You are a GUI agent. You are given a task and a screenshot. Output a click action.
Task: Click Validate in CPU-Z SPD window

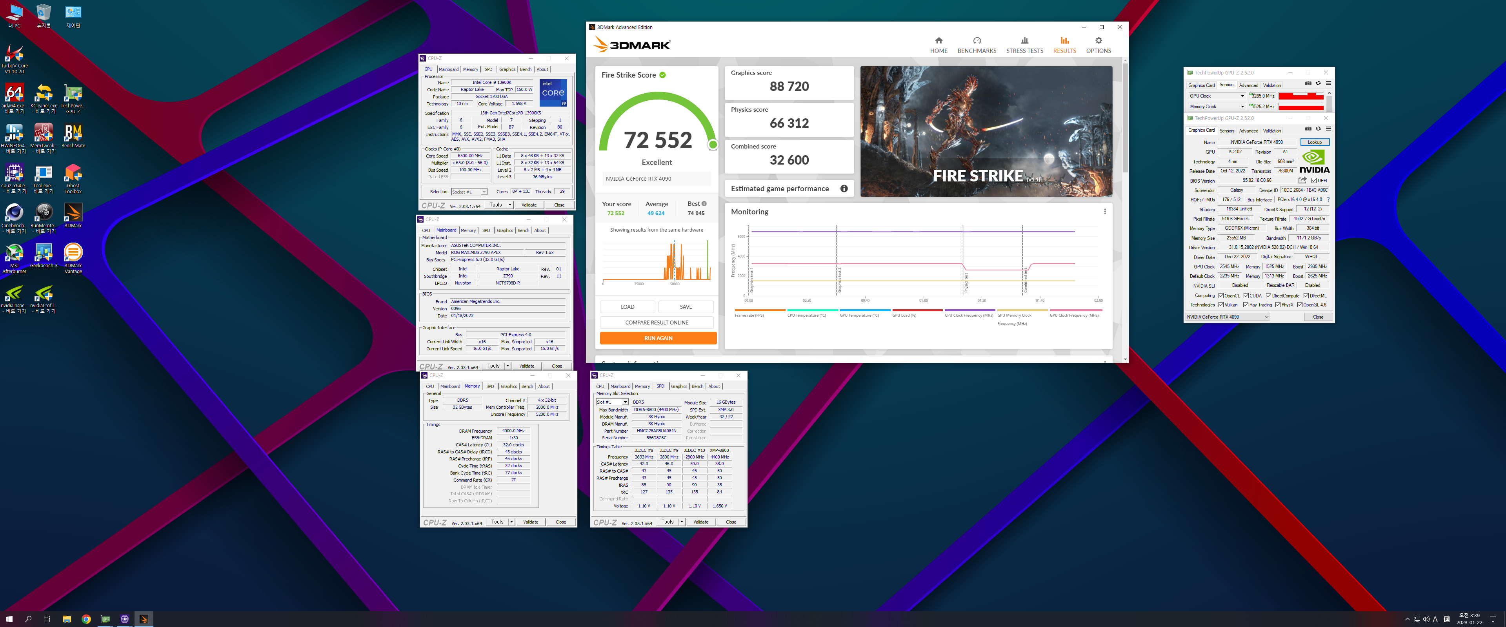pyautogui.click(x=700, y=522)
